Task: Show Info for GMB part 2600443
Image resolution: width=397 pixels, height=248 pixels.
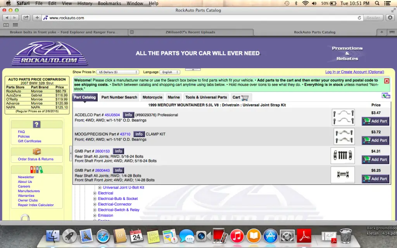Action: (x=119, y=170)
